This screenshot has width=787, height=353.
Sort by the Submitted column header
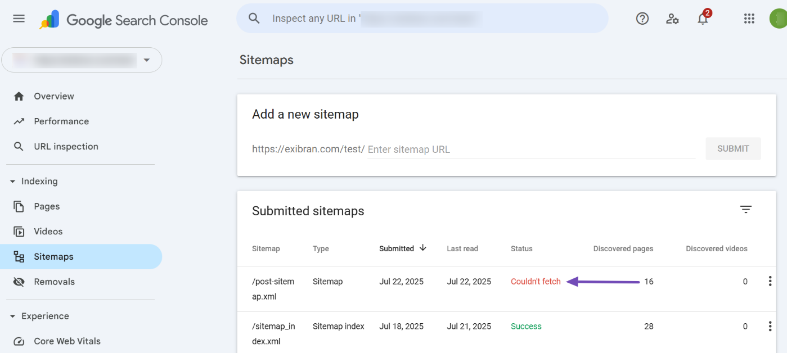[397, 248]
